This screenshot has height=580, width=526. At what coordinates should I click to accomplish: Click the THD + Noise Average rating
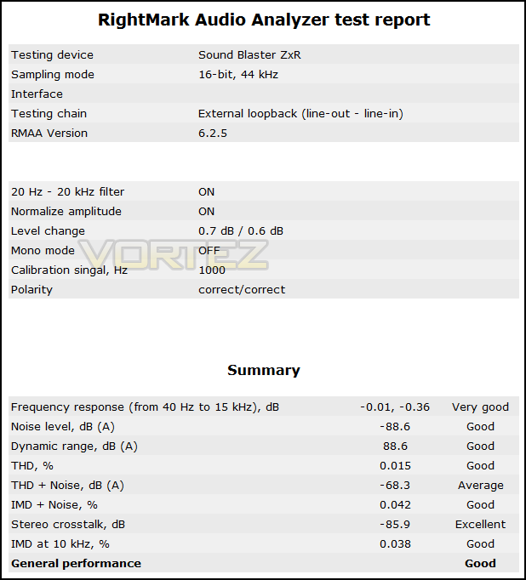[x=481, y=486]
